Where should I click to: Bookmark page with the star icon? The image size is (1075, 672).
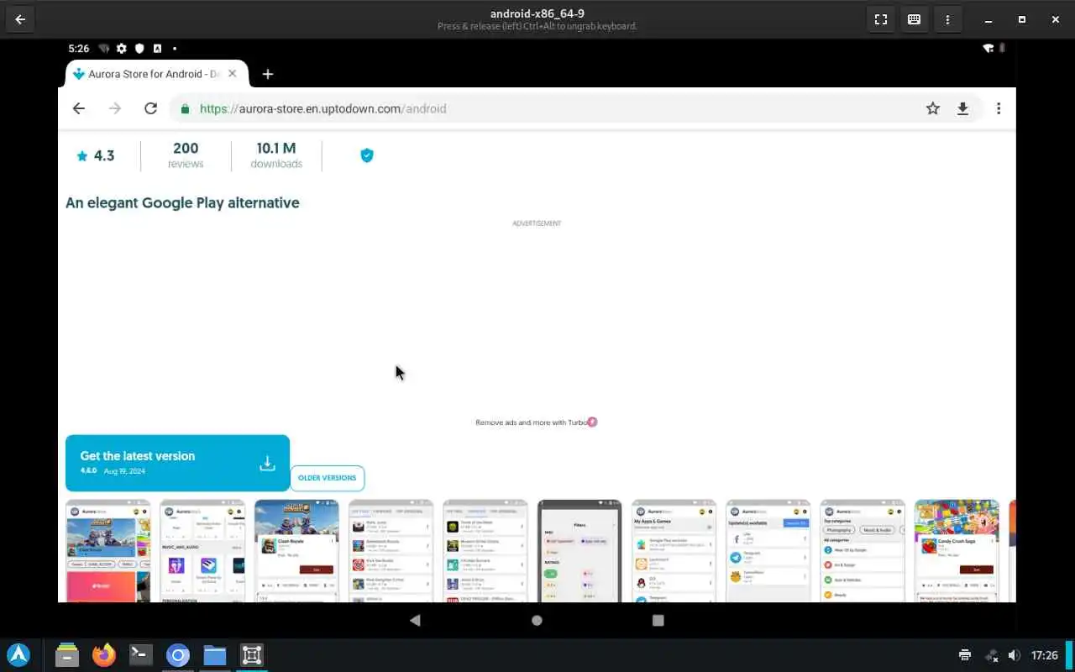click(x=933, y=108)
